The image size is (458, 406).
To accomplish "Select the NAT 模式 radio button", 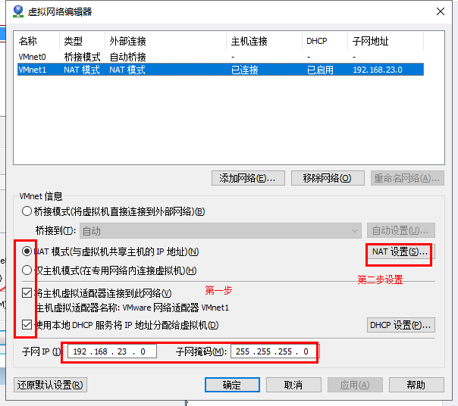I will coord(27,251).
